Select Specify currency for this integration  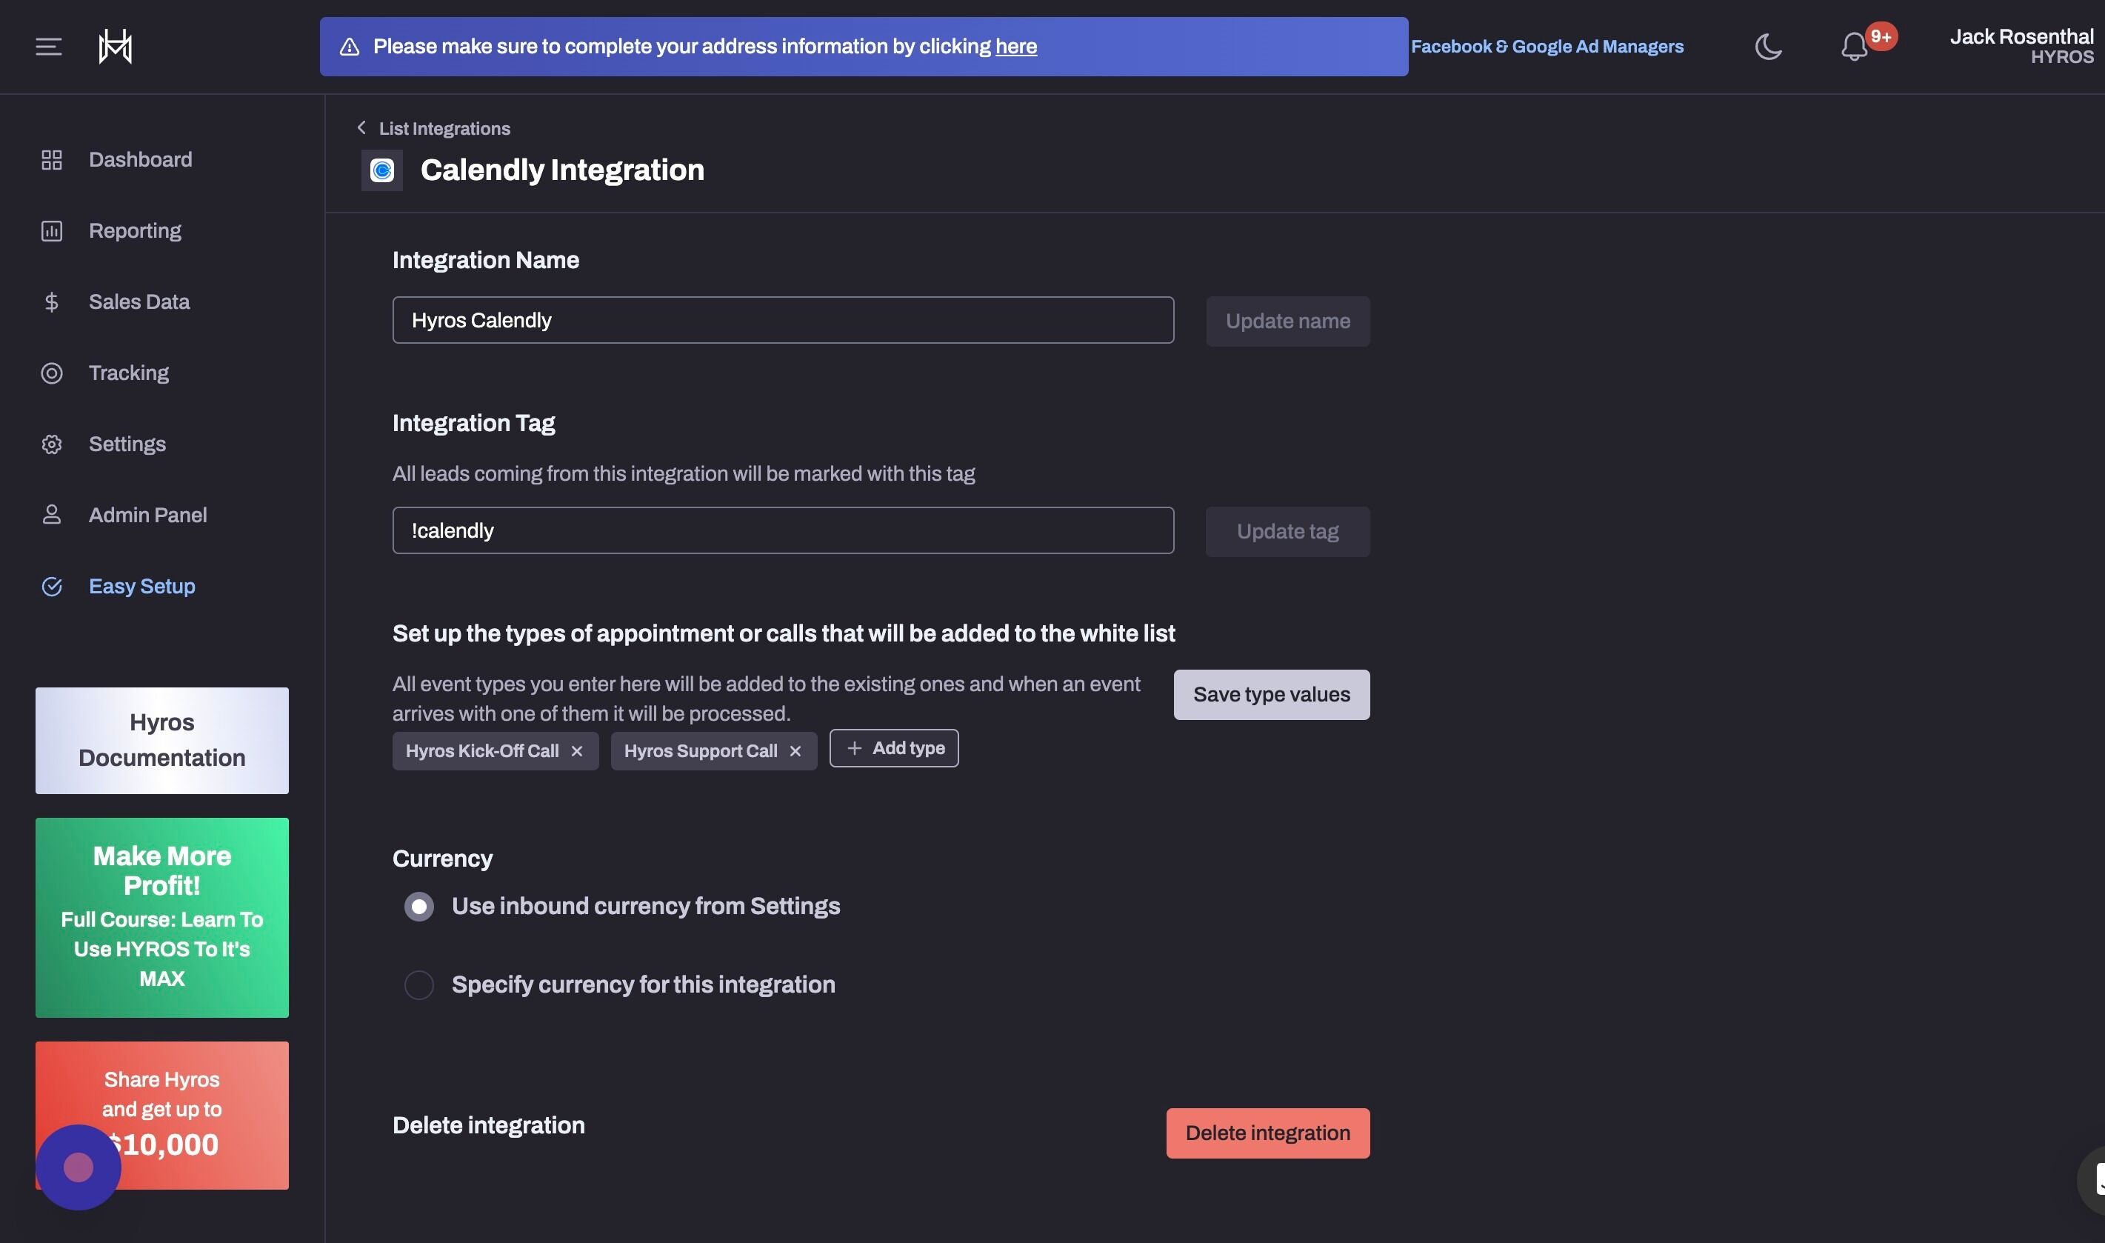coord(419,985)
